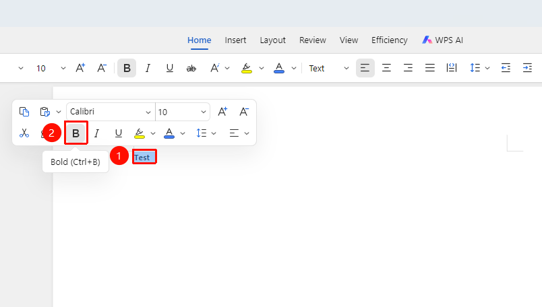Decrease indent in ribbon
This screenshot has width=542, height=307.
[506, 68]
